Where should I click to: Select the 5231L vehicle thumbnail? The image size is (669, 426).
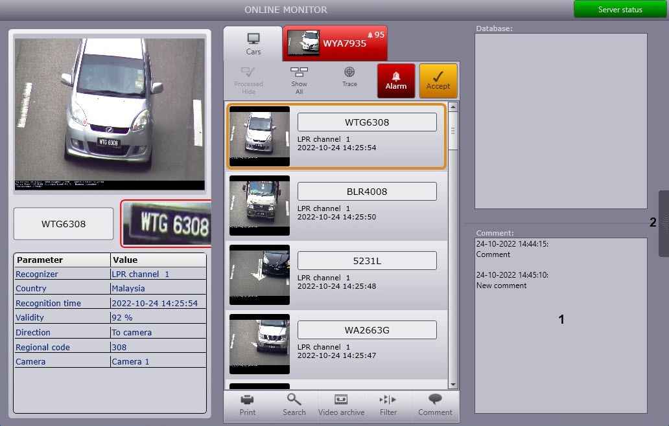(259, 275)
